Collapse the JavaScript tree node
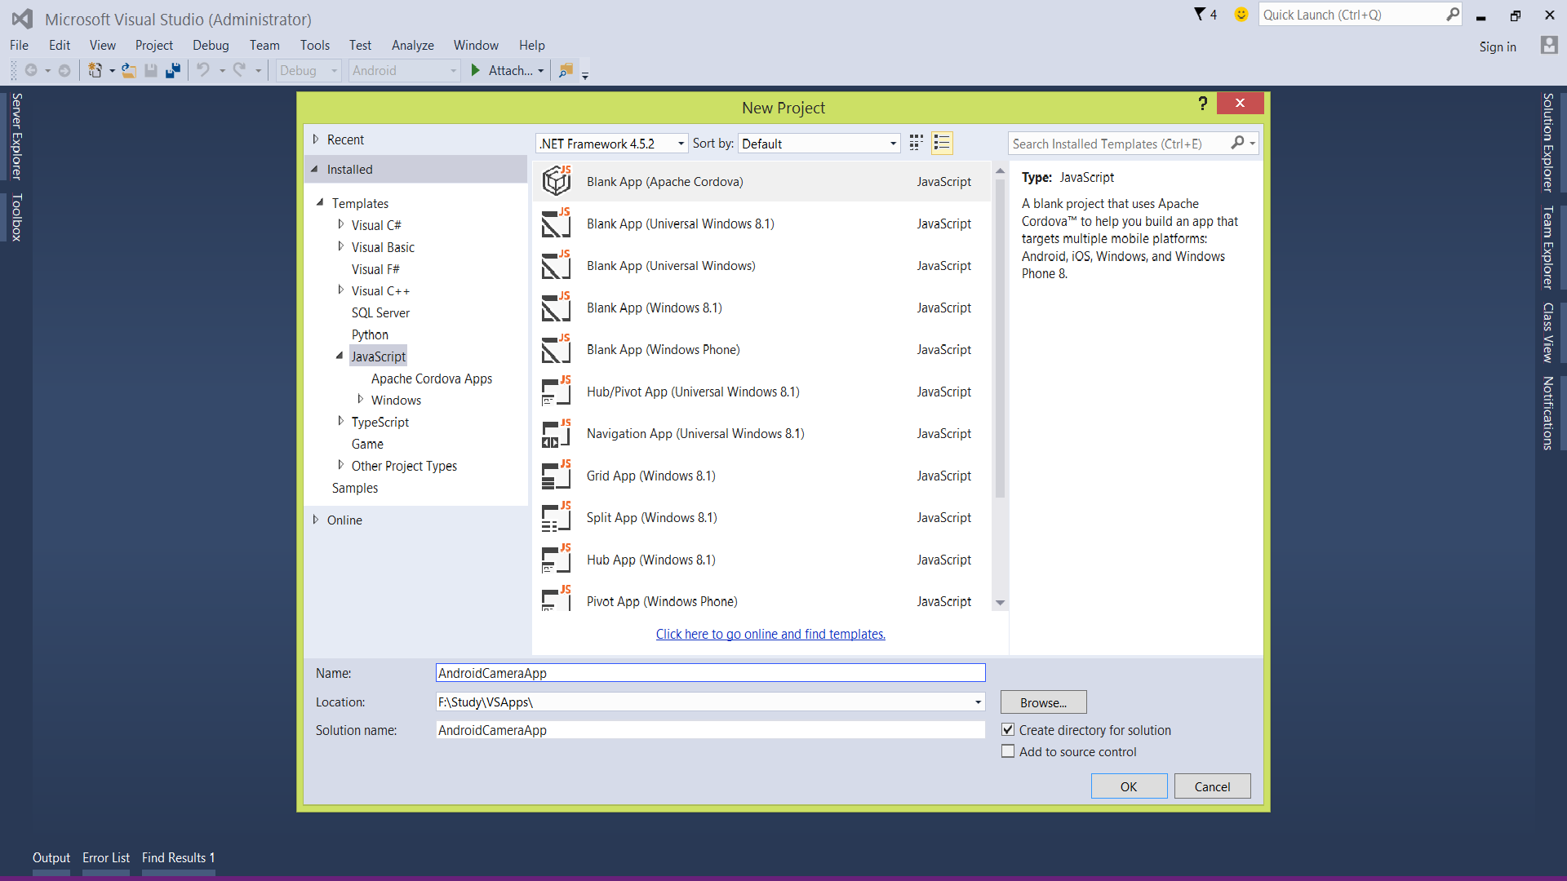This screenshot has width=1567, height=881. click(340, 356)
